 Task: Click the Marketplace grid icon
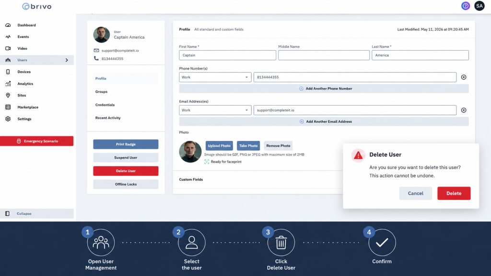tap(8, 107)
